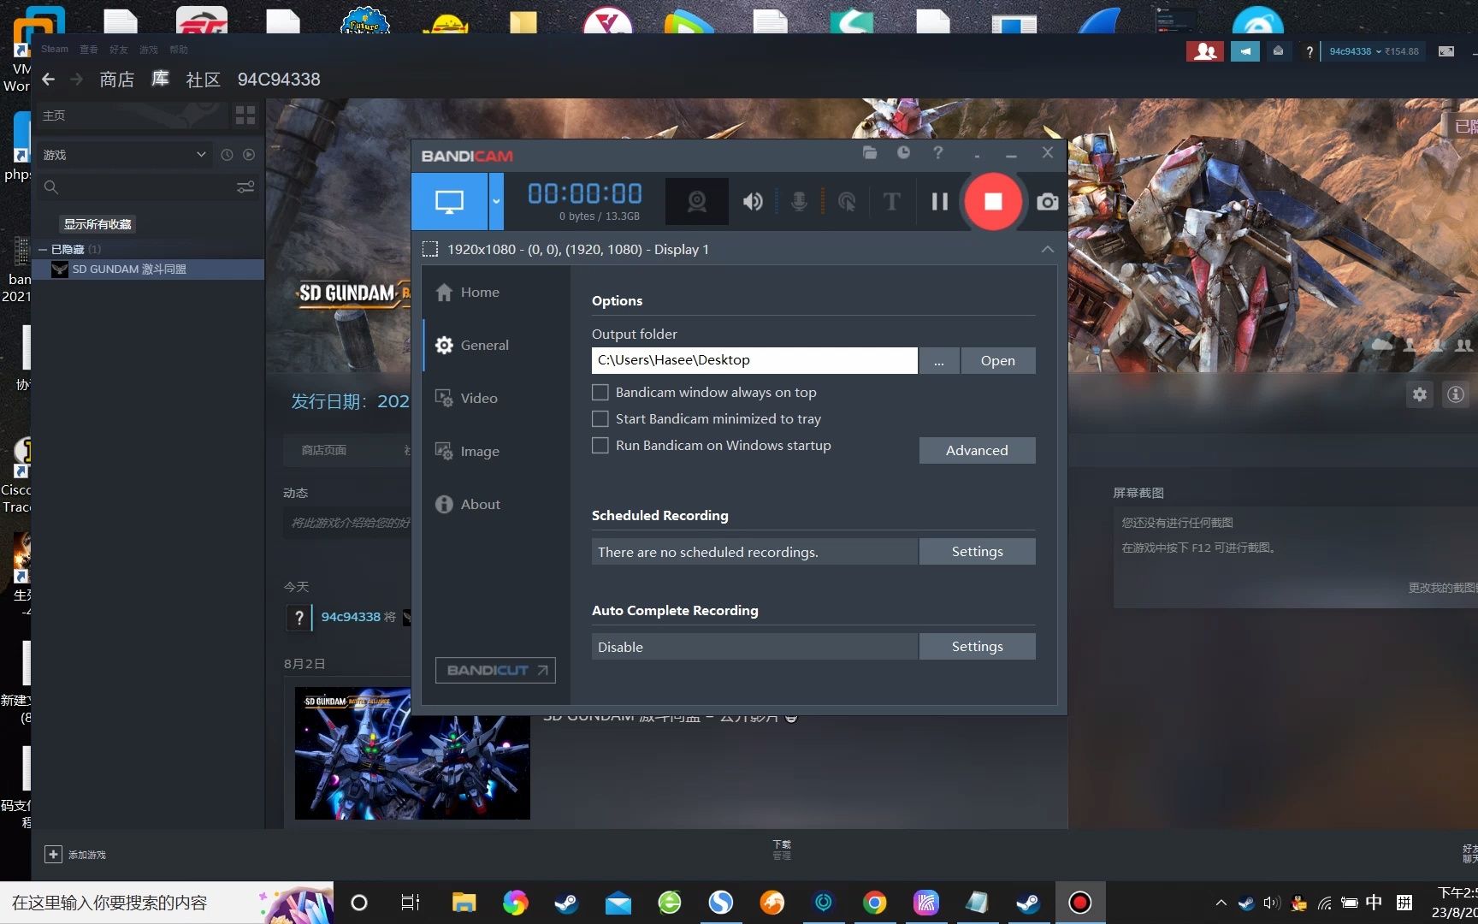Open the Steam 库 library tab
The width and height of the screenshot is (1478, 924).
(160, 80)
